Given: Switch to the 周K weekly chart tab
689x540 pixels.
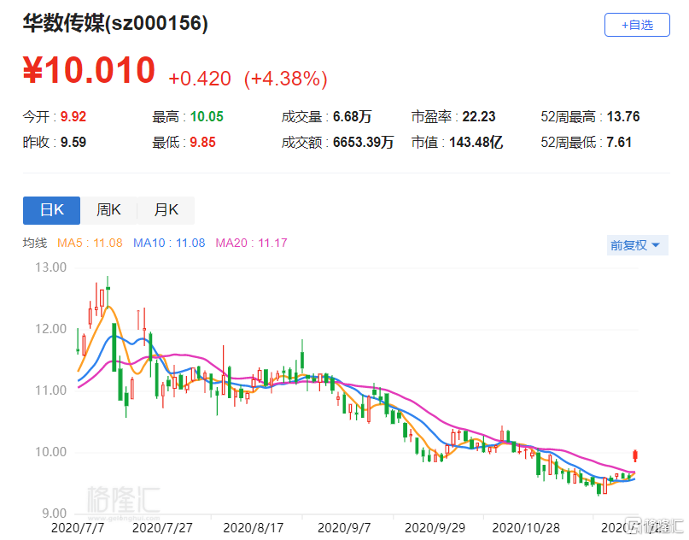Looking at the screenshot, I should [108, 210].
